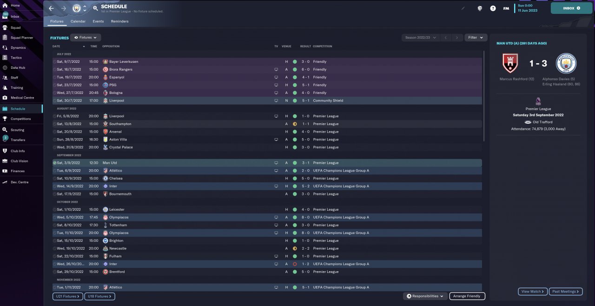Open the Season 2022/23 selector

[421, 38]
